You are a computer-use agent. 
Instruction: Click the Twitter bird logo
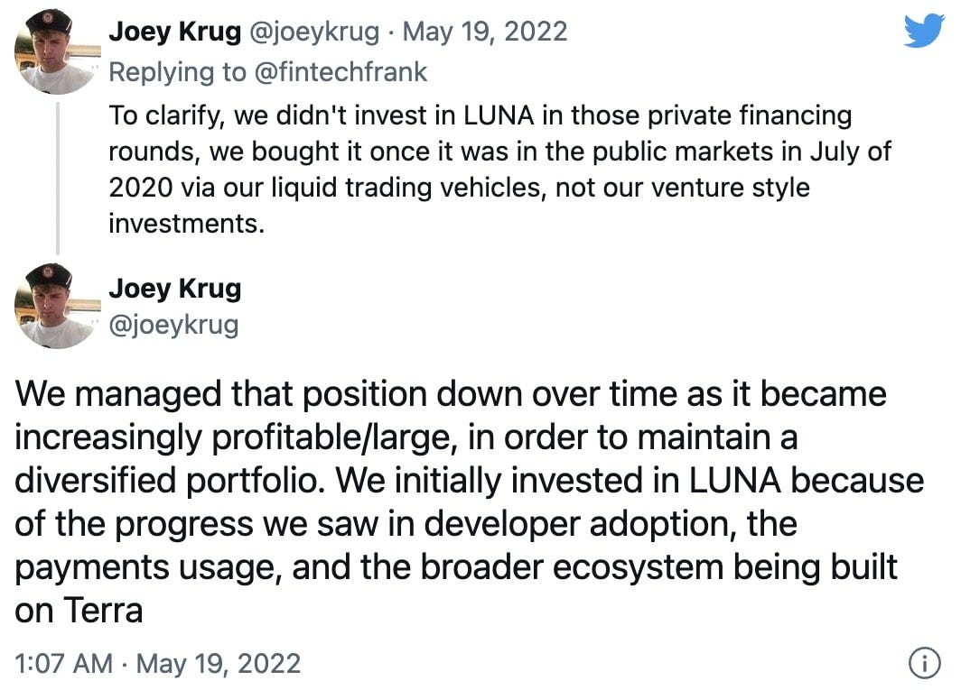[x=924, y=31]
